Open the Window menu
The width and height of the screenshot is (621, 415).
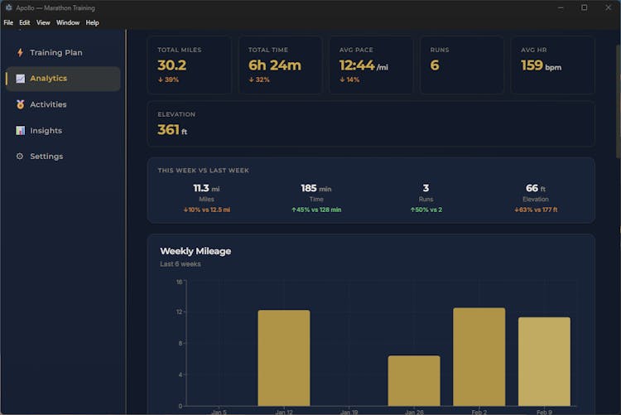(x=68, y=22)
